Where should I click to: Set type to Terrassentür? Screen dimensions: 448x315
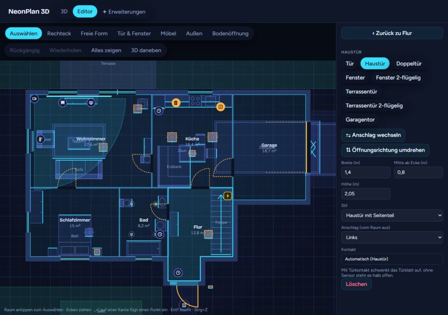coord(361,91)
